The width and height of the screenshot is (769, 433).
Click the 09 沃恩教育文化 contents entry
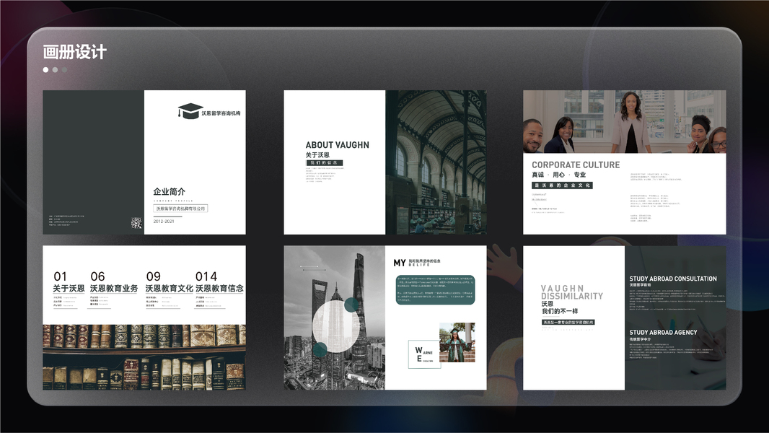pos(170,289)
